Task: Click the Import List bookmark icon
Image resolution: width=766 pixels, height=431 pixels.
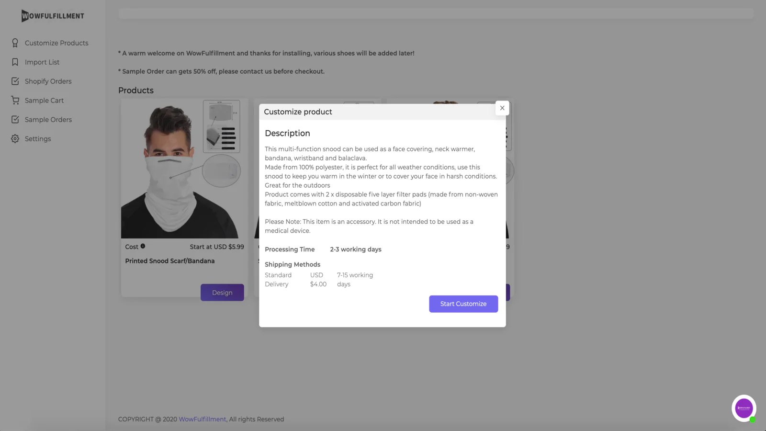Action: [x=15, y=62]
